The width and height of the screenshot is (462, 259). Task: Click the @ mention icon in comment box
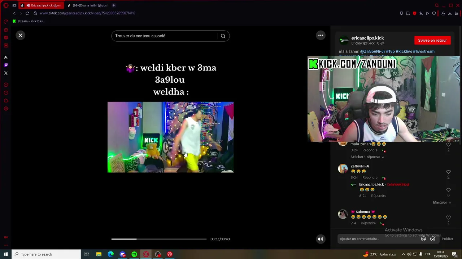tap(424, 239)
